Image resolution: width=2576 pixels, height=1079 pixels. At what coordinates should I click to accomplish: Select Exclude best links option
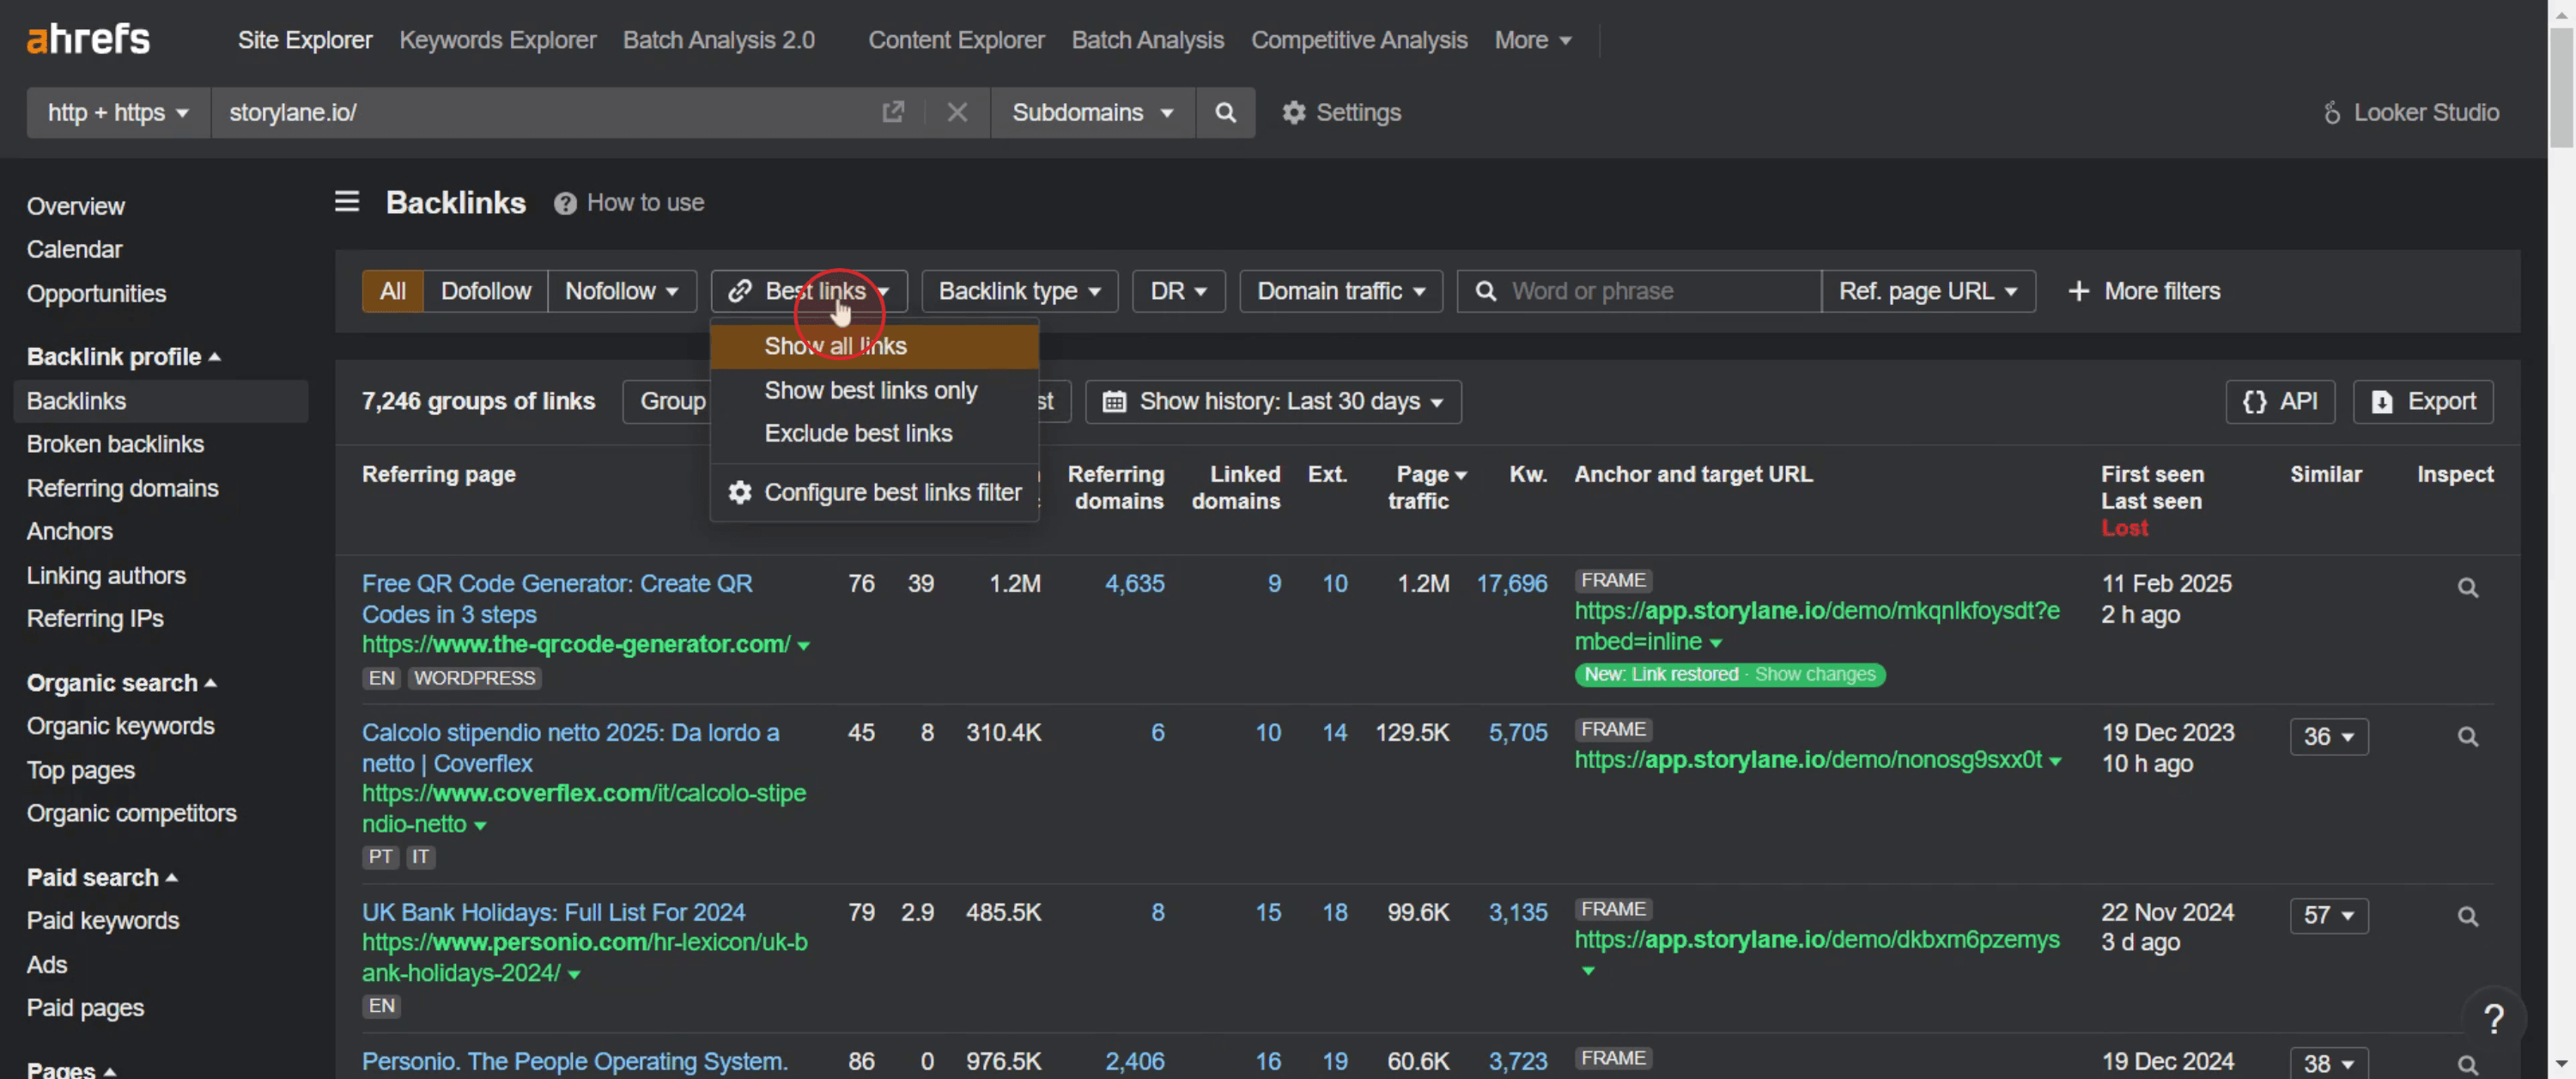point(857,433)
